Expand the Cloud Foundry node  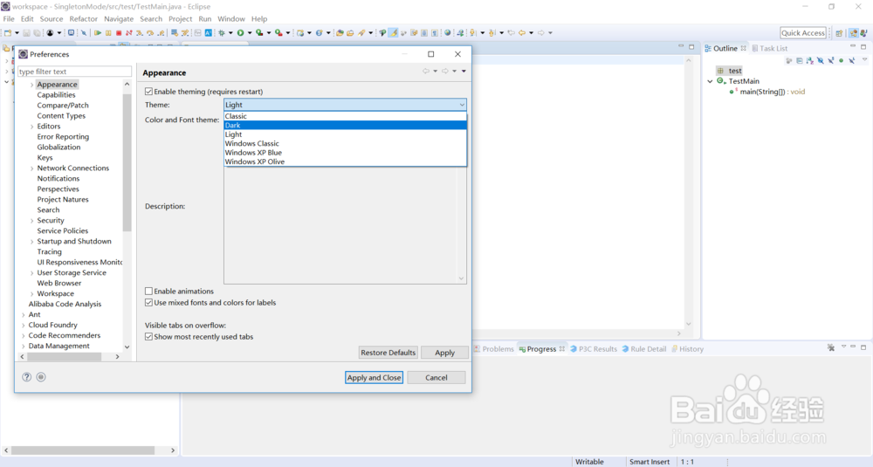(24, 325)
